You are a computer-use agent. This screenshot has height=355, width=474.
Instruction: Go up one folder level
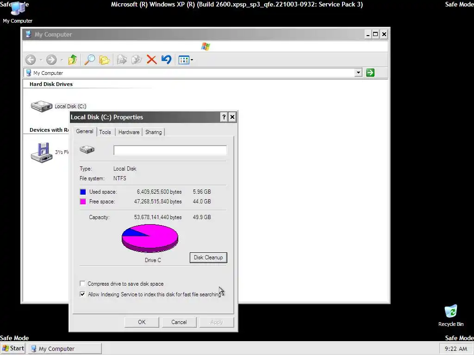[x=73, y=60]
